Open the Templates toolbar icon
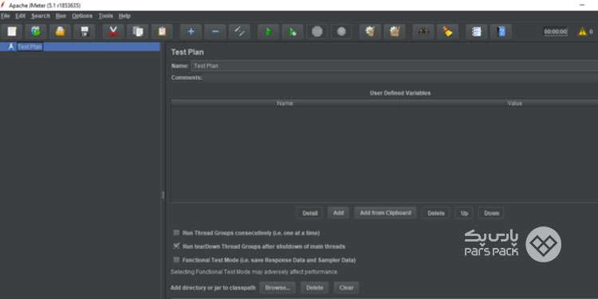 [36, 32]
